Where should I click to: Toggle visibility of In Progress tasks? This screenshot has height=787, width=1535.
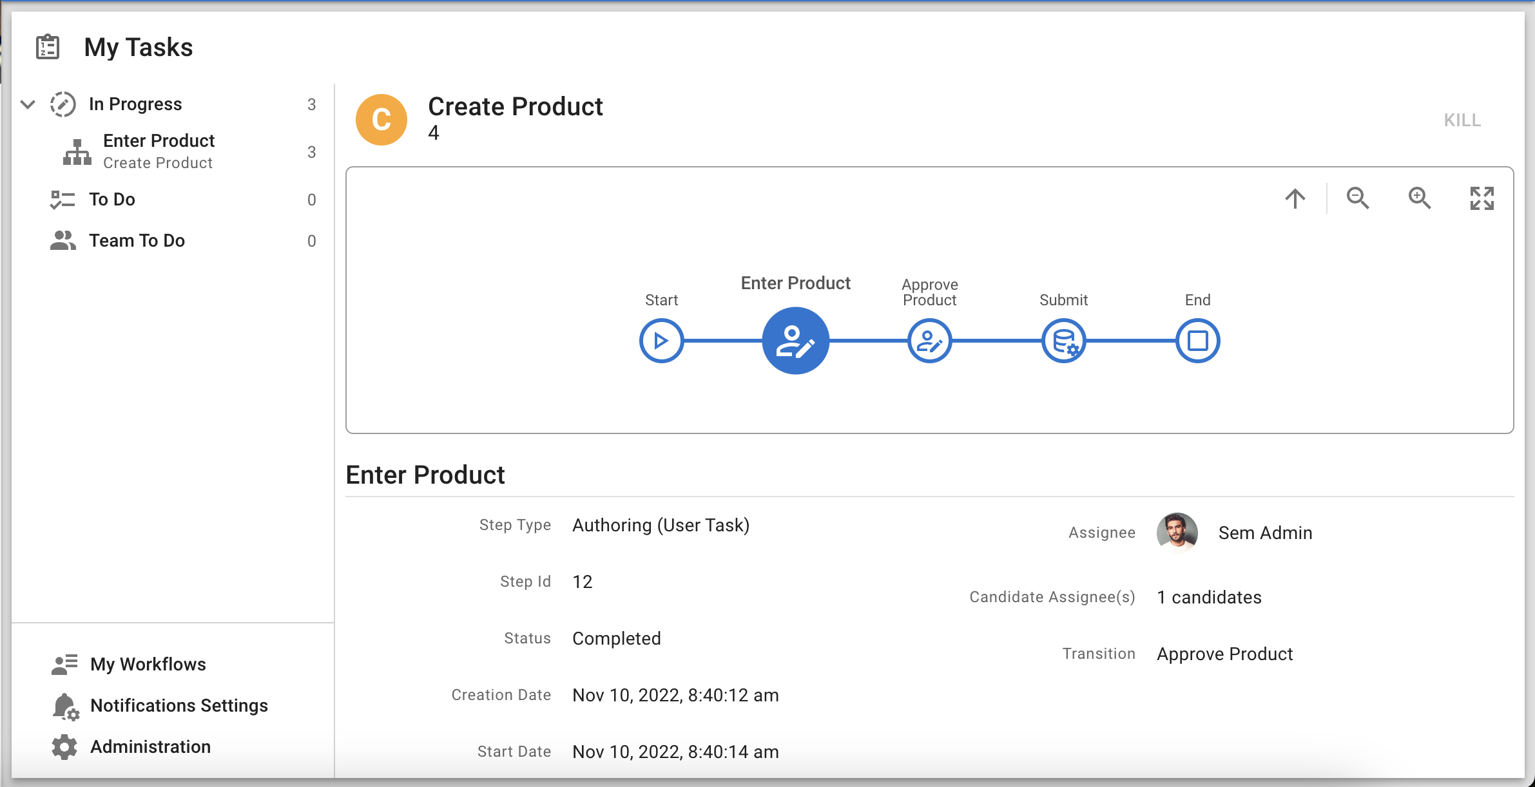(27, 104)
